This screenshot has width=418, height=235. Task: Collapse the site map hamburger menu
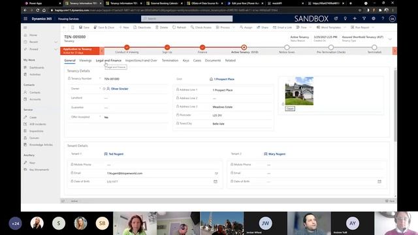point(25,27)
